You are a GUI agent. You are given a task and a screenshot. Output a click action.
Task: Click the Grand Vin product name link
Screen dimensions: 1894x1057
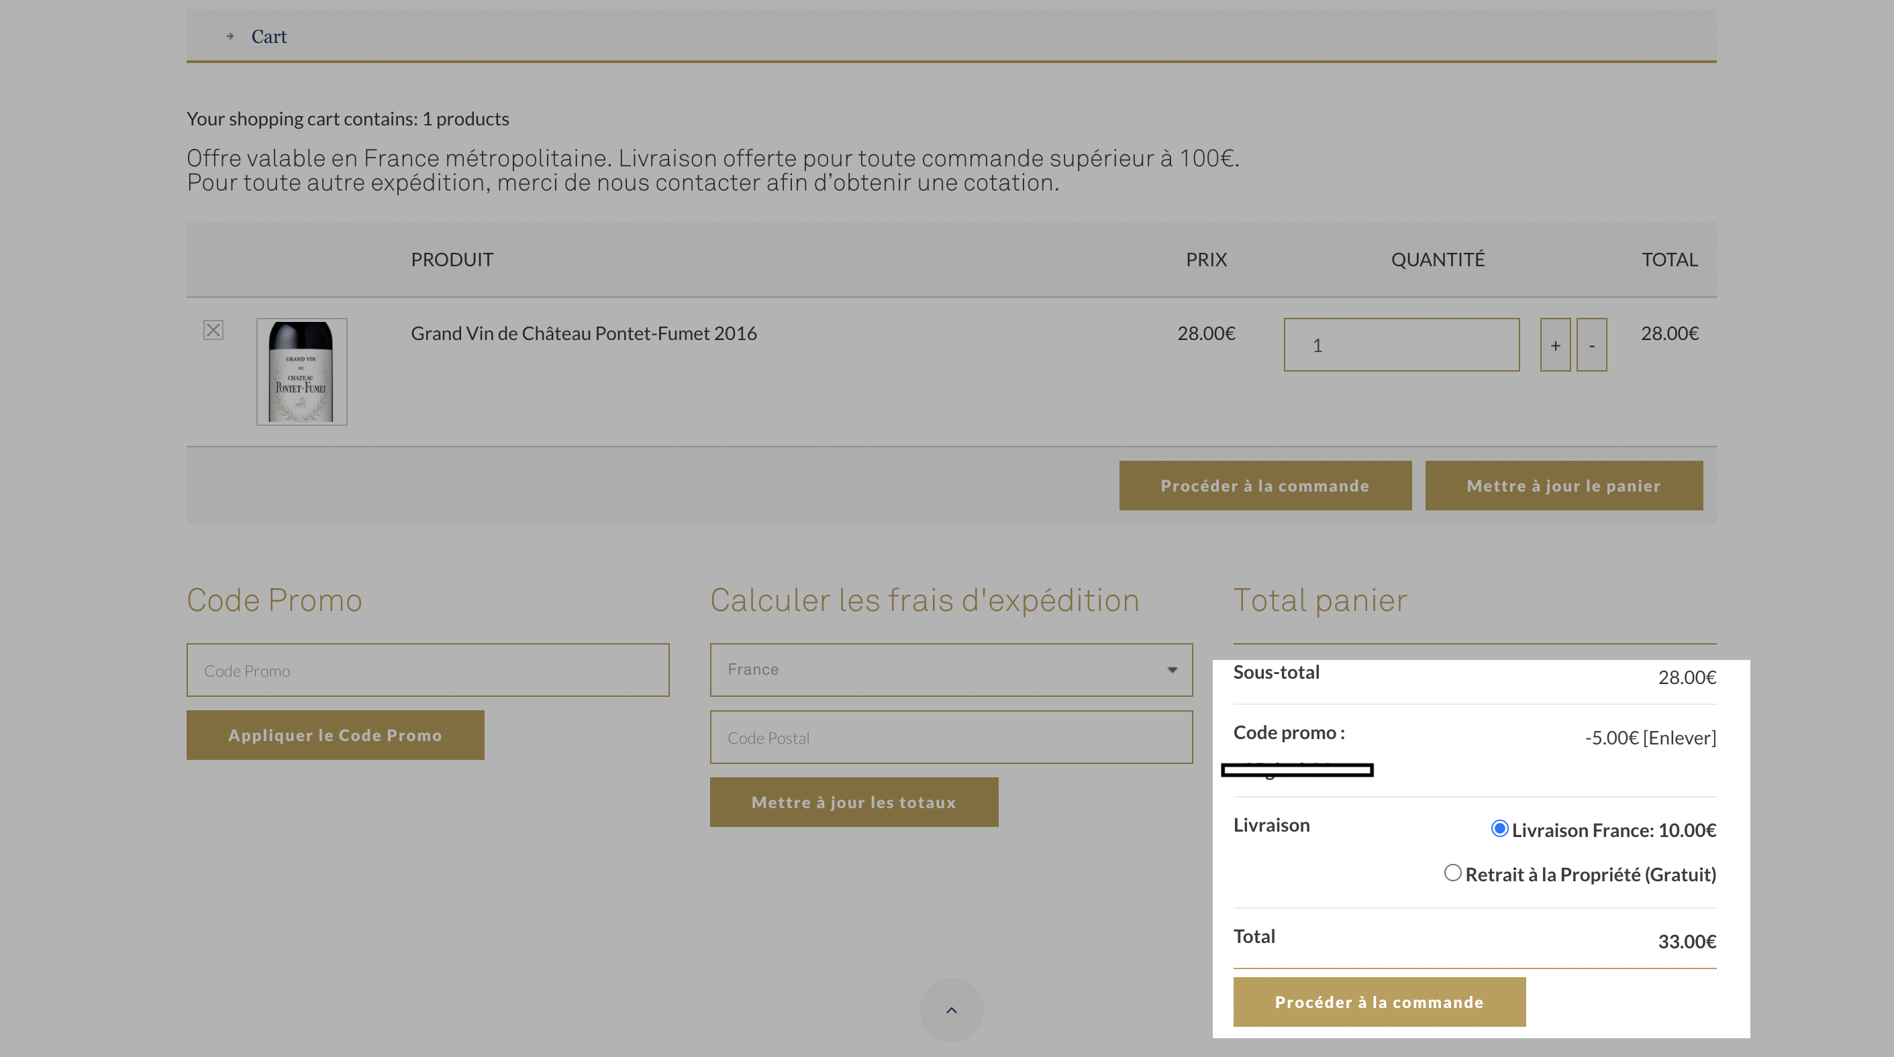pos(584,333)
